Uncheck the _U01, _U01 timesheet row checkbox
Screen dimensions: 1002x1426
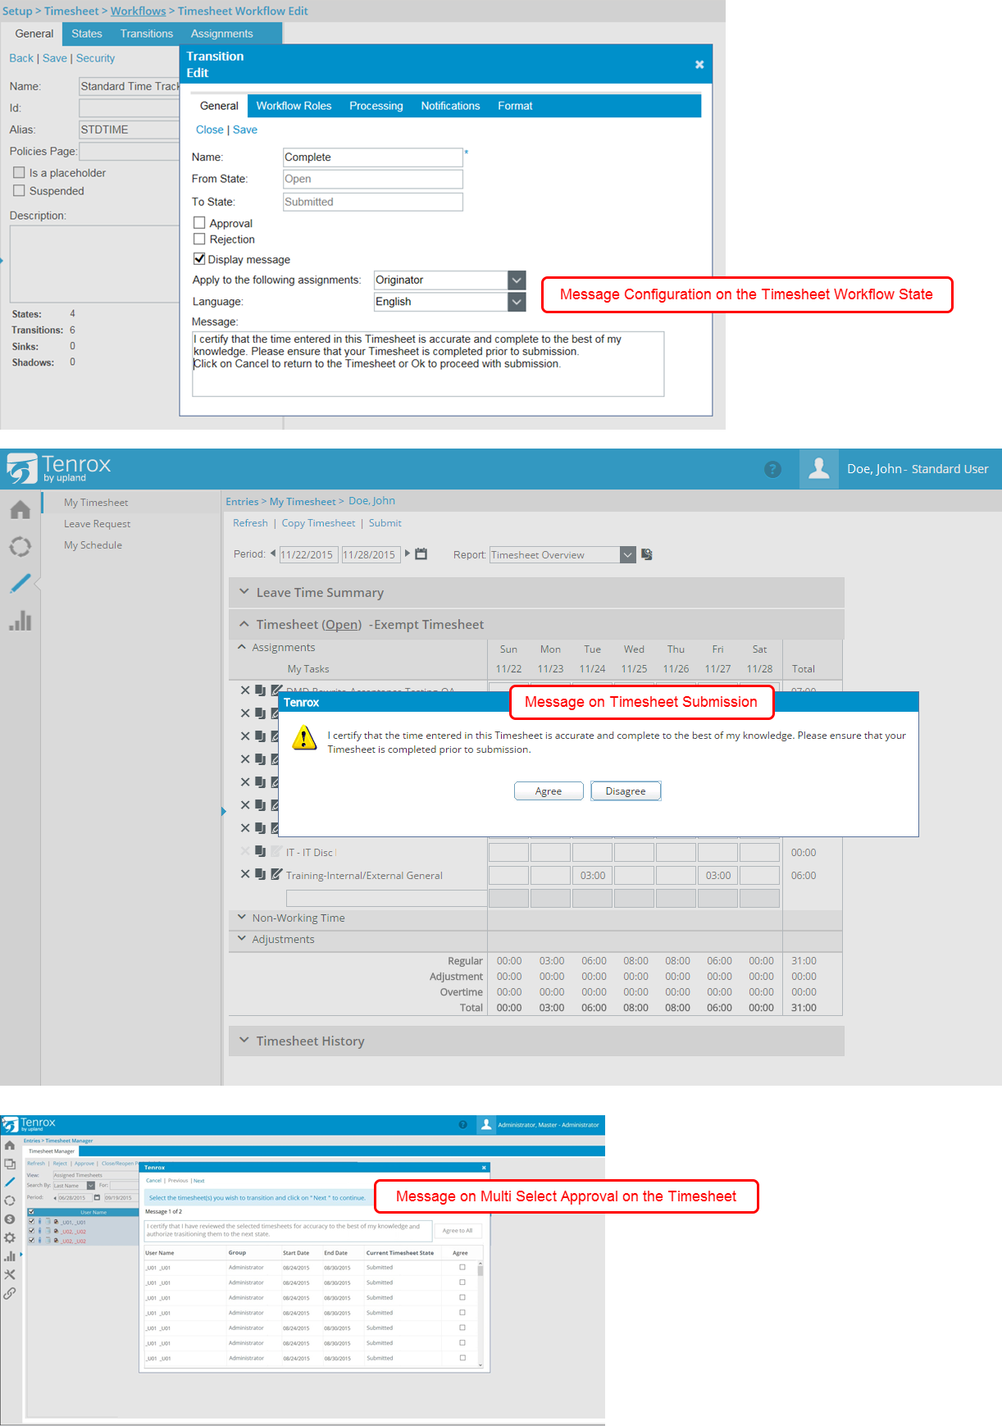31,1221
